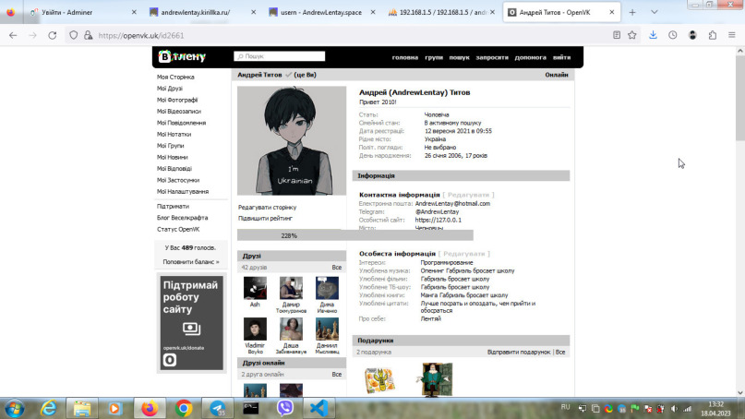The width and height of the screenshot is (745, 419).
Task: Open reader view icon in address bar
Action: 617,35
